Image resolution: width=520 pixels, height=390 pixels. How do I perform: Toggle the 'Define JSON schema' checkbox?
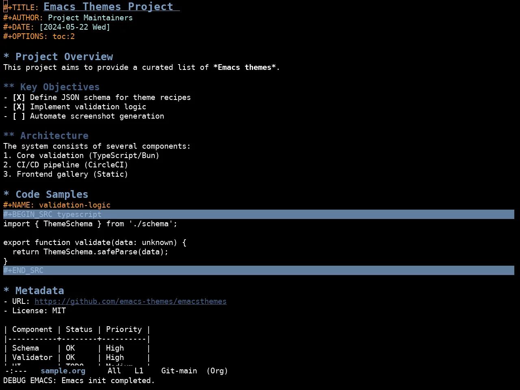[x=19, y=97]
